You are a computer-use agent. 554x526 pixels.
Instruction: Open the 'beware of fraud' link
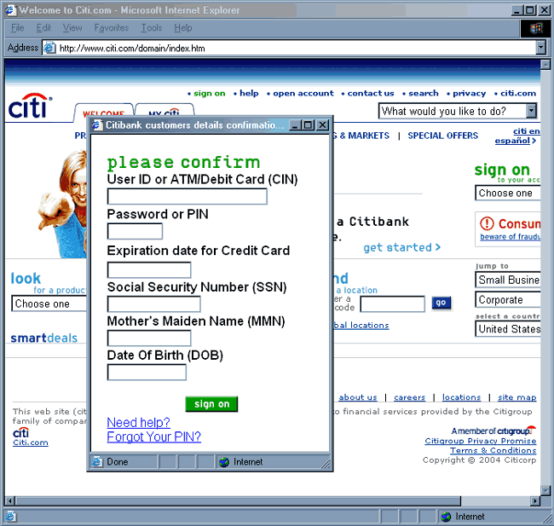point(510,237)
